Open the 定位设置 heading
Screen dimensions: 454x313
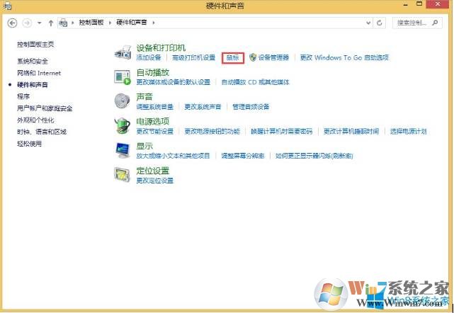pyautogui.click(x=152, y=171)
